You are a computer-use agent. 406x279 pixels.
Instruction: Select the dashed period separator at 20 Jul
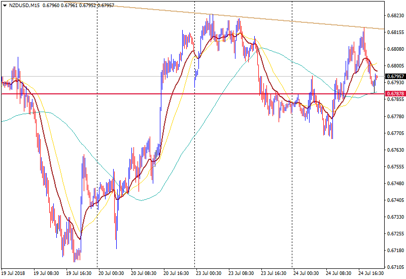[x=97, y=134]
